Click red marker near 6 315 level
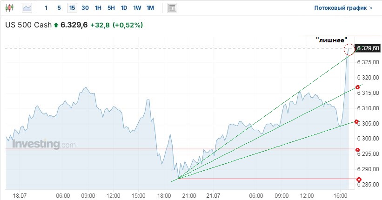Image resolution: width=382 pixels, height=200 pixels. coord(357,87)
